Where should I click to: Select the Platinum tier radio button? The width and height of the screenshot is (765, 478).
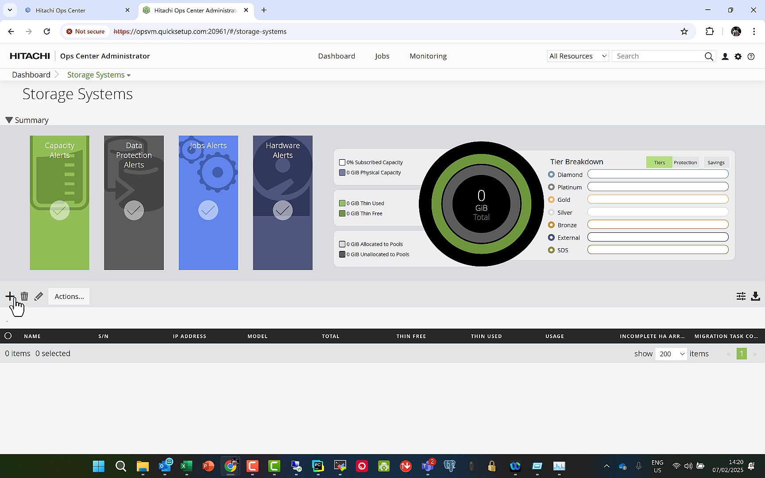pyautogui.click(x=551, y=187)
